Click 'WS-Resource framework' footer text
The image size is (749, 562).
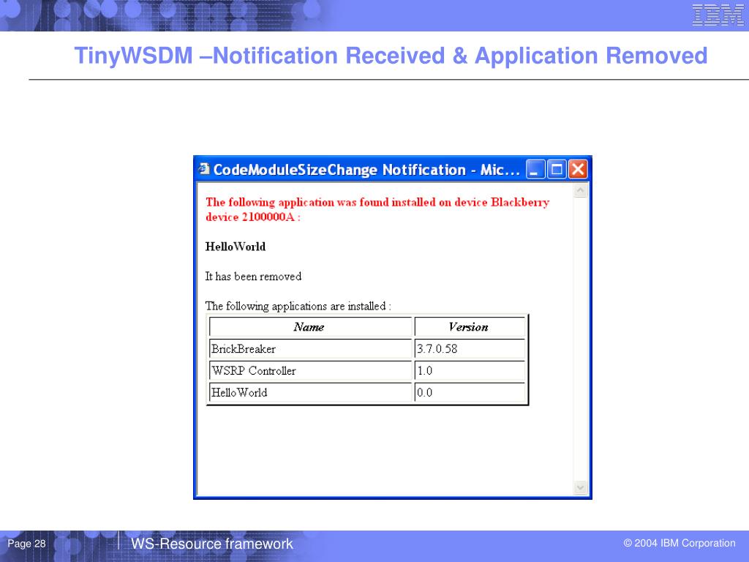click(211, 544)
